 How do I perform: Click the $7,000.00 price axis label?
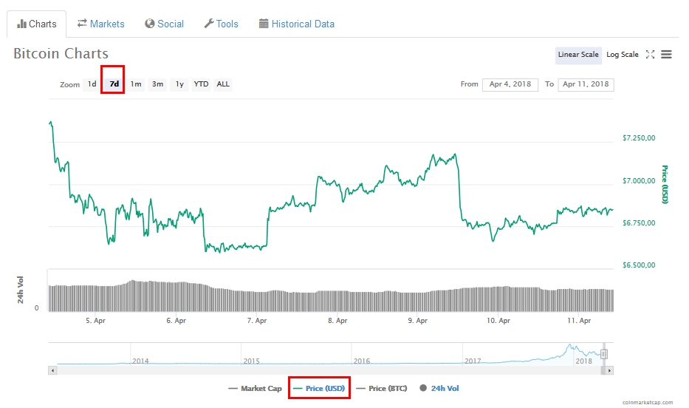[x=639, y=180]
